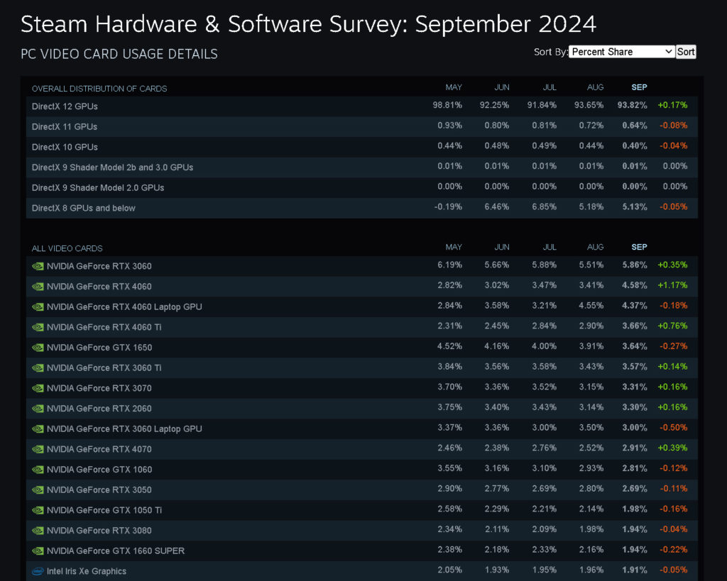Click NVIDIA icon next to GTX 1060

click(x=38, y=470)
